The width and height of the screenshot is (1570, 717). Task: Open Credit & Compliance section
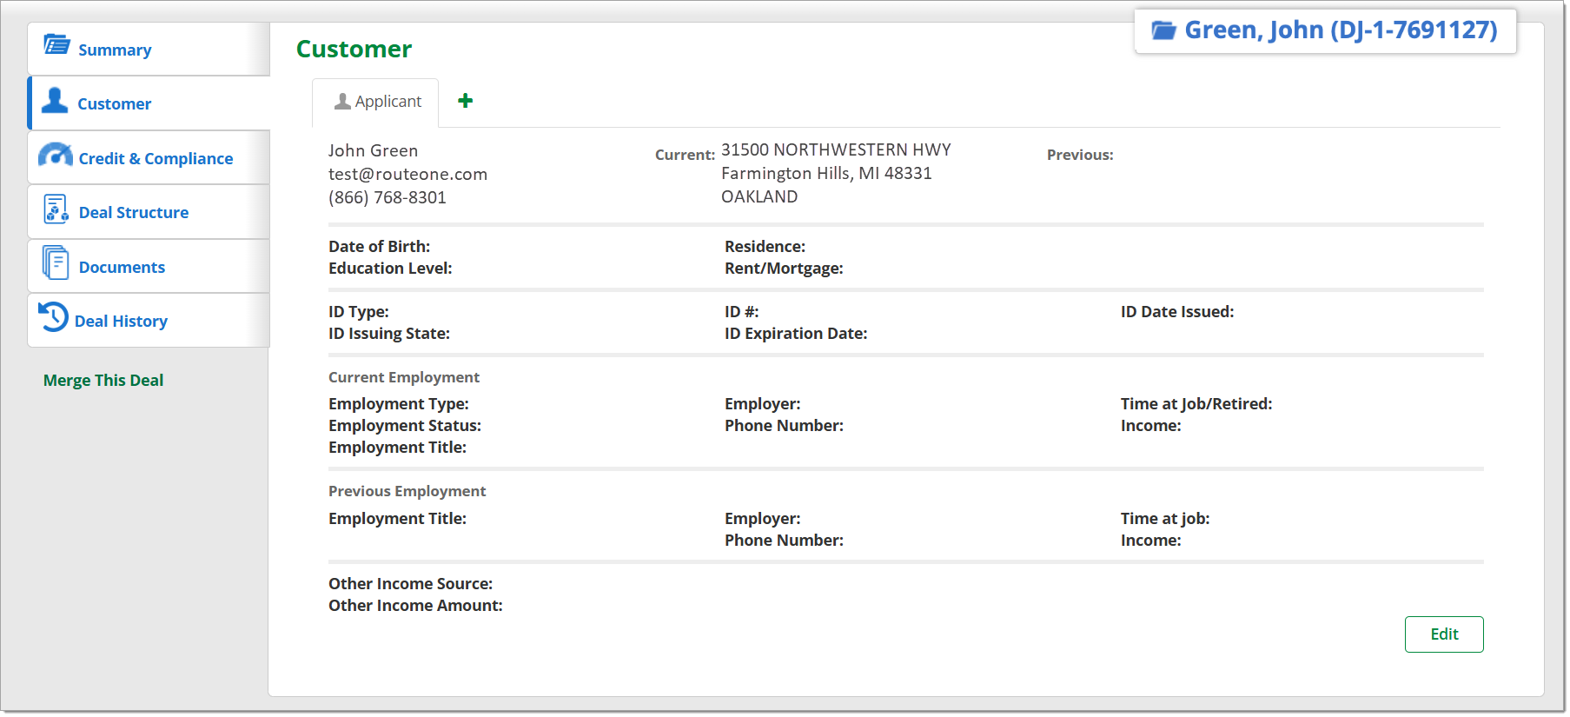[149, 158]
